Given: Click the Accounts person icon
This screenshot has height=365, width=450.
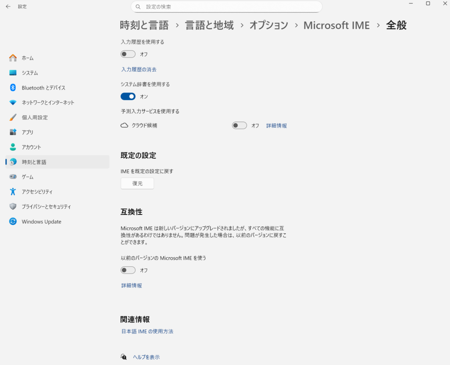Looking at the screenshot, I should (x=13, y=147).
